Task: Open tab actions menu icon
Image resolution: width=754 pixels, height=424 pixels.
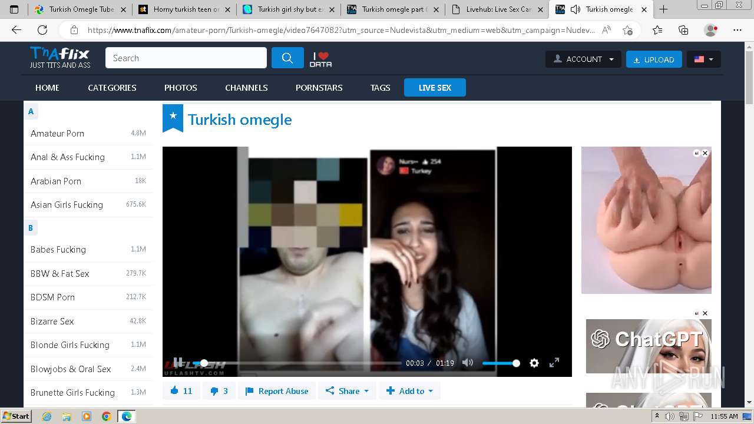Action: 15,9
